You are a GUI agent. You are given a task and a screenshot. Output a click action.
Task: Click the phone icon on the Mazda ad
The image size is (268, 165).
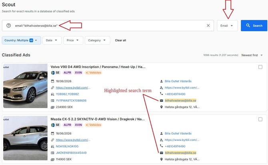click(x=161, y=146)
